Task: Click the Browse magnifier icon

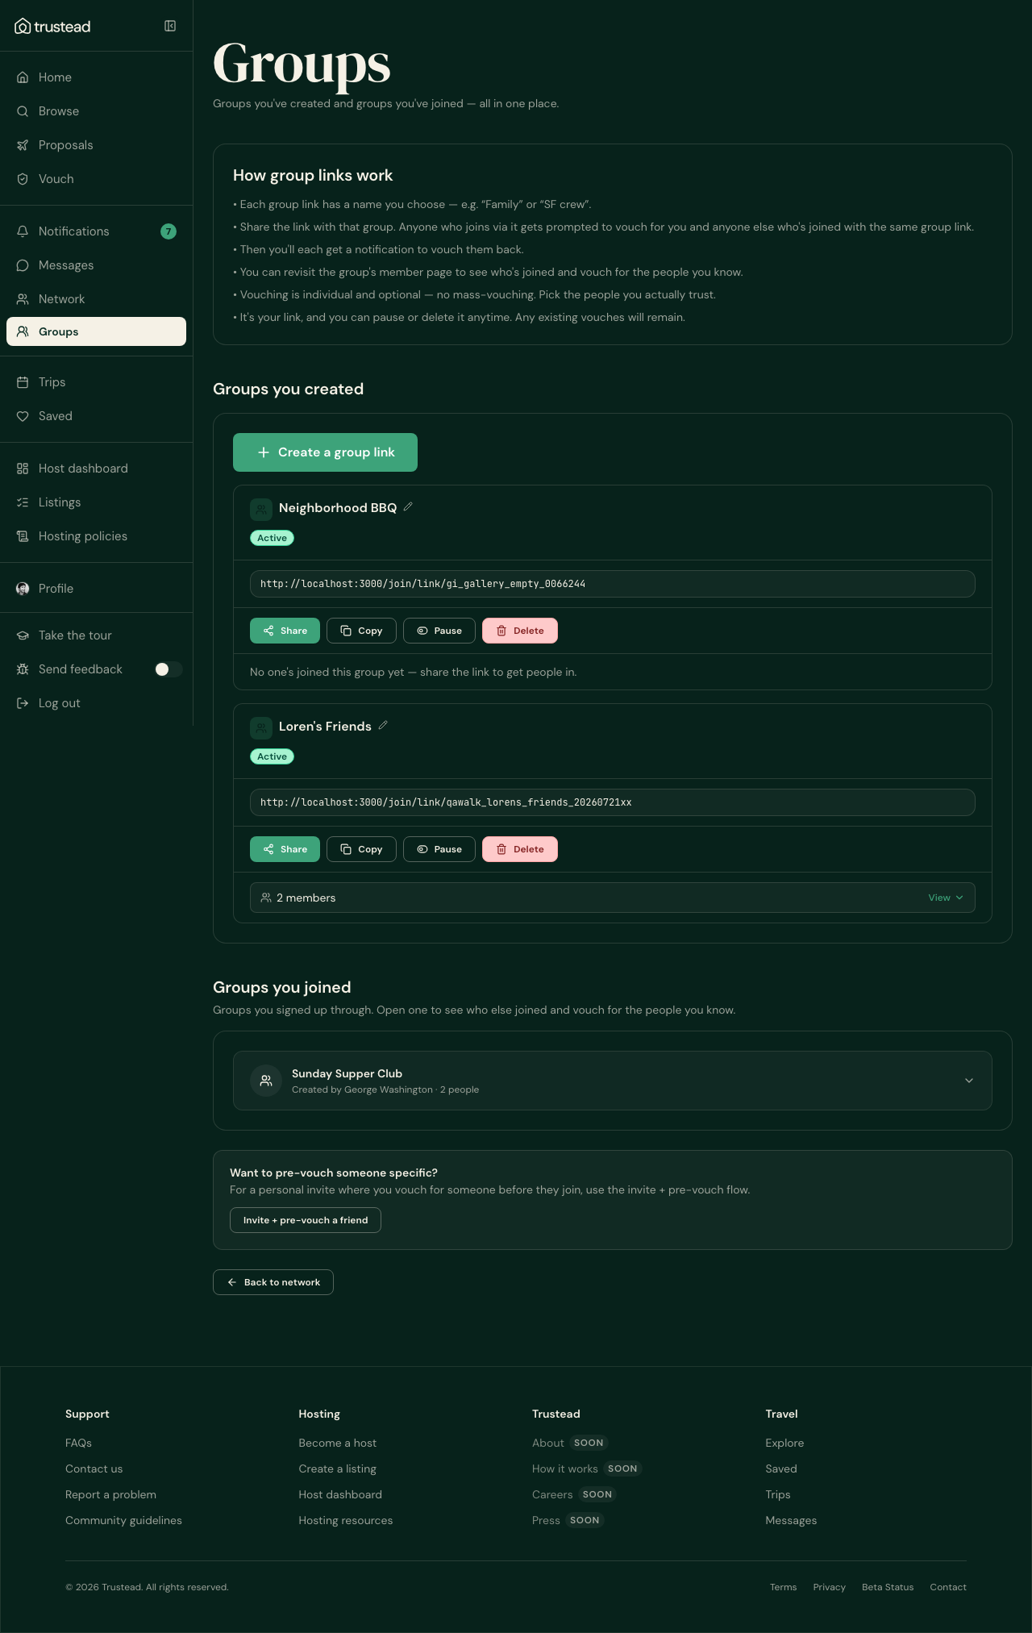Action: (x=23, y=111)
